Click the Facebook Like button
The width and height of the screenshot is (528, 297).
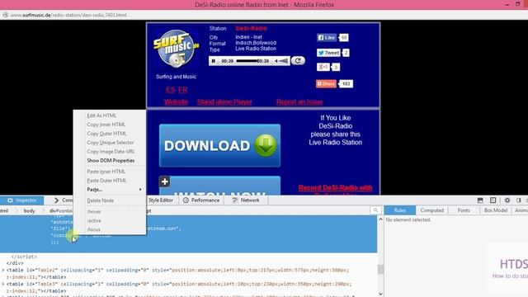[x=327, y=37]
